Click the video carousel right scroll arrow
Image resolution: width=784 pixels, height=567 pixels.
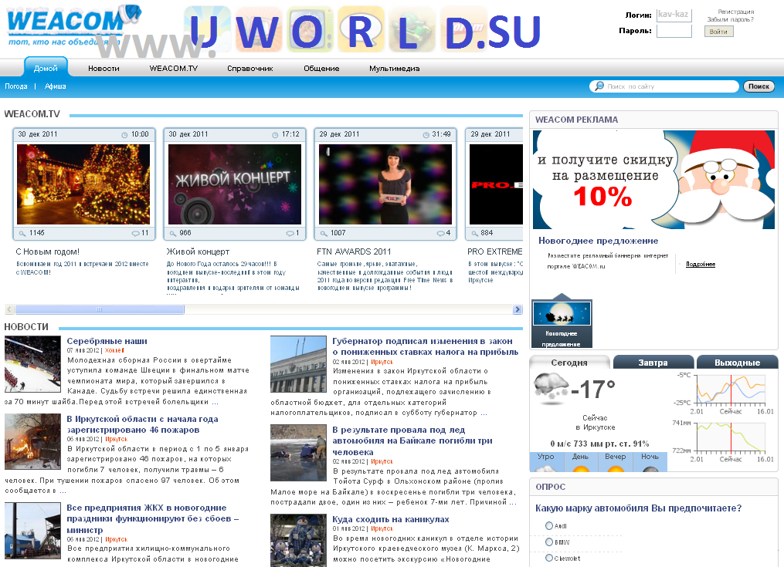pyautogui.click(x=518, y=309)
